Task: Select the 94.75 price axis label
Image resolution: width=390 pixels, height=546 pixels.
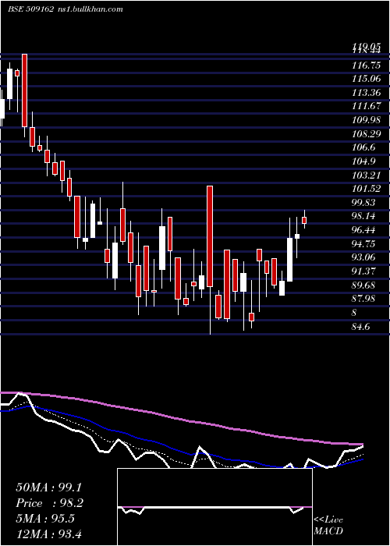Action: pyautogui.click(x=363, y=243)
